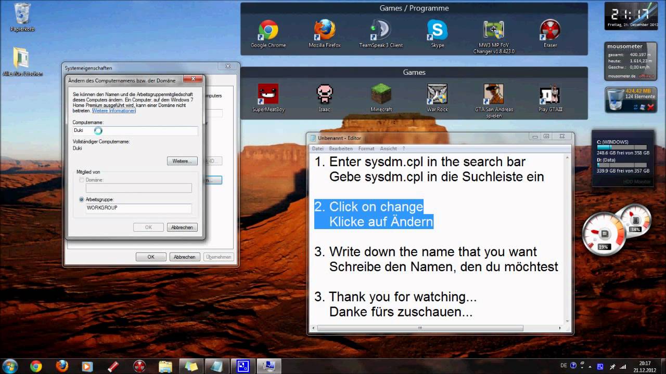This screenshot has height=374, width=666.
Task: Click Abbrechen in the Systemeigenschaften window
Action: coord(184,257)
